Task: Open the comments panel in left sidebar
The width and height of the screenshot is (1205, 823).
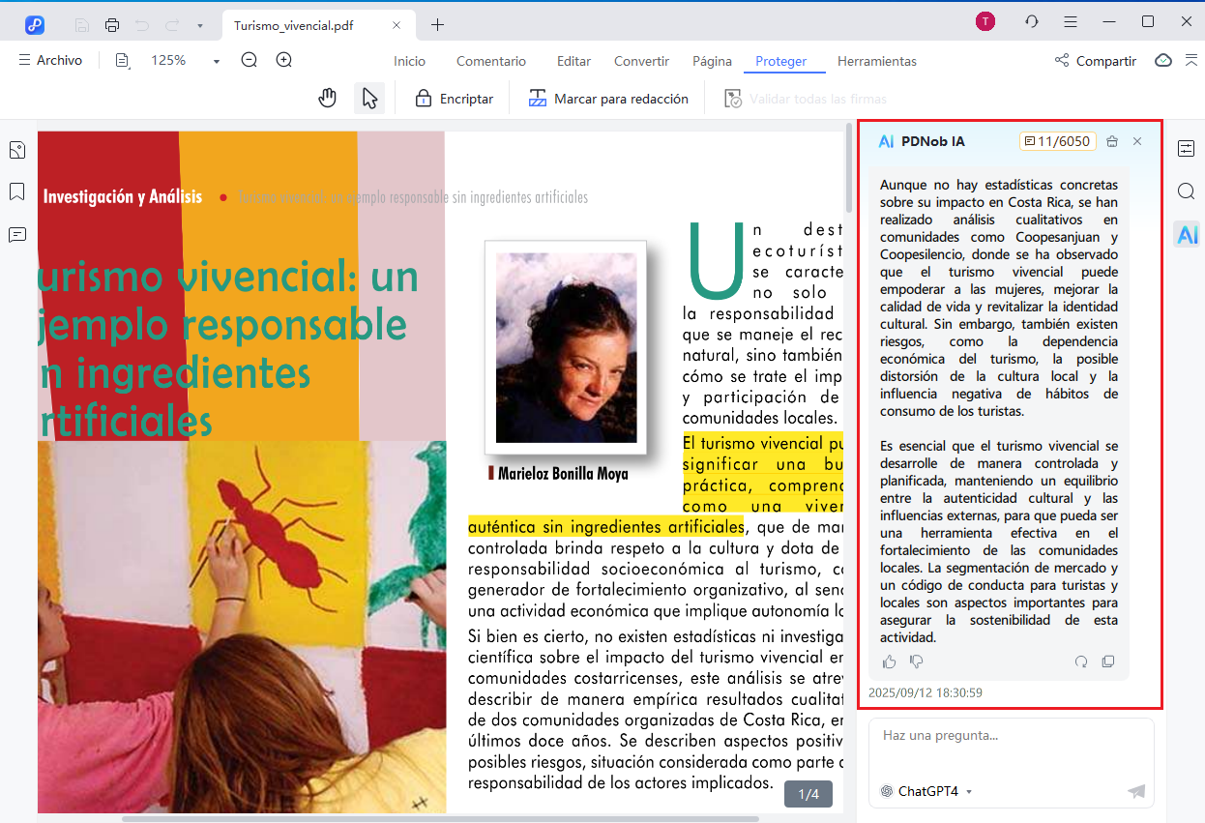Action: click(17, 234)
